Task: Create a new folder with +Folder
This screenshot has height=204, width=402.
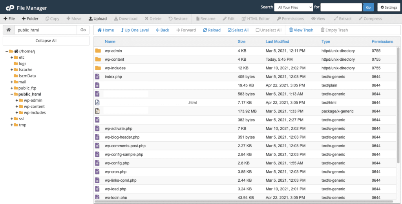Action: (30, 19)
